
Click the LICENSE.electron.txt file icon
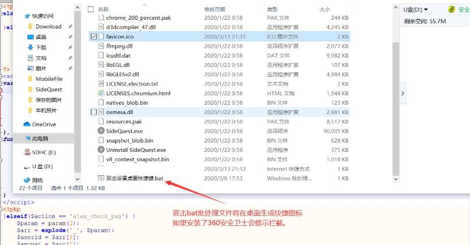pos(101,84)
